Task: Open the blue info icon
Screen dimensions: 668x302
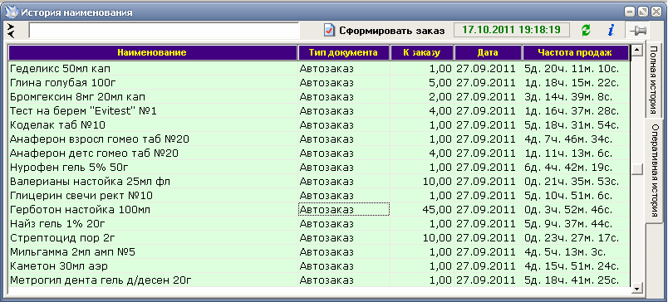Action: click(x=611, y=30)
